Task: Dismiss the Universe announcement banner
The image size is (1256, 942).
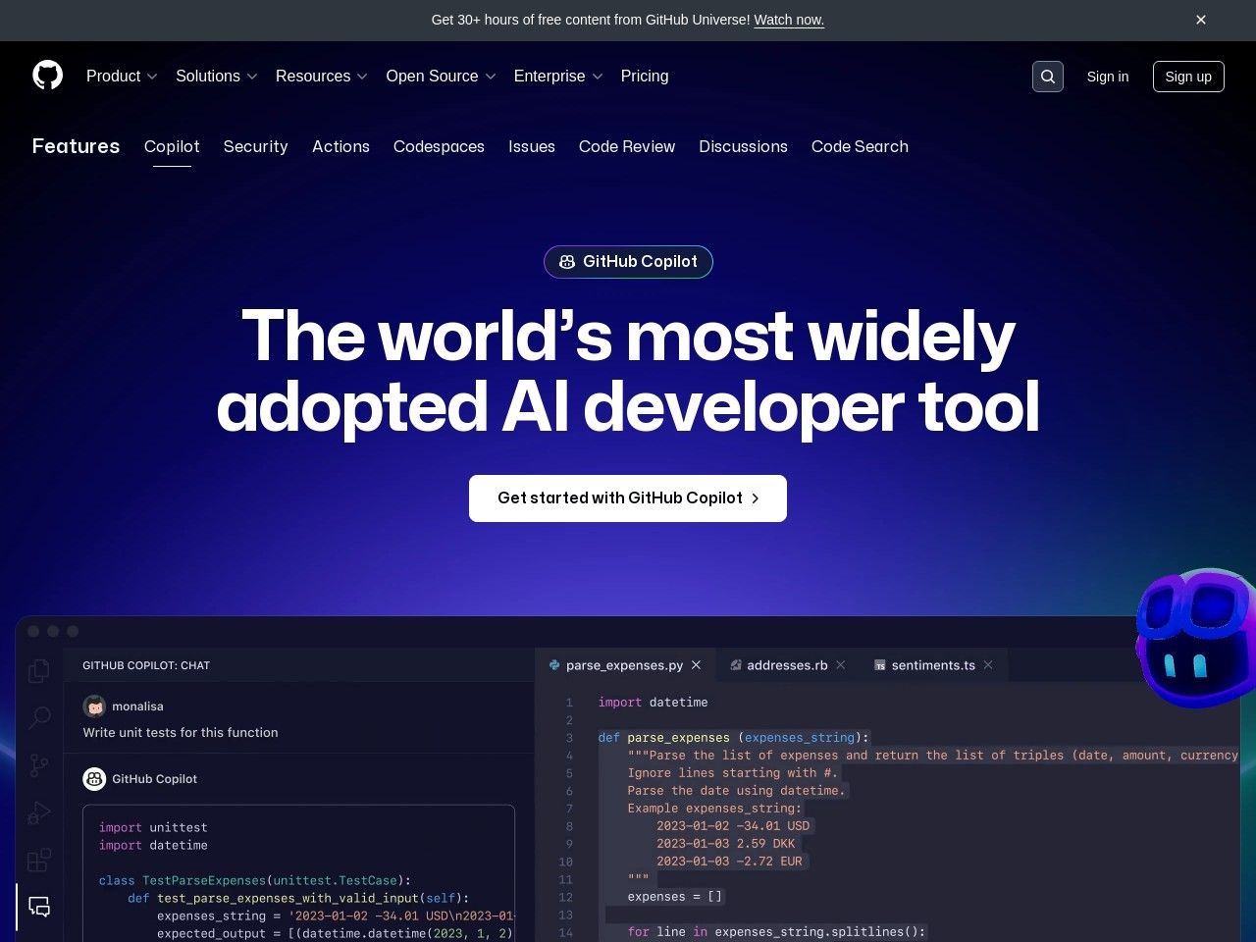Action: (x=1201, y=20)
